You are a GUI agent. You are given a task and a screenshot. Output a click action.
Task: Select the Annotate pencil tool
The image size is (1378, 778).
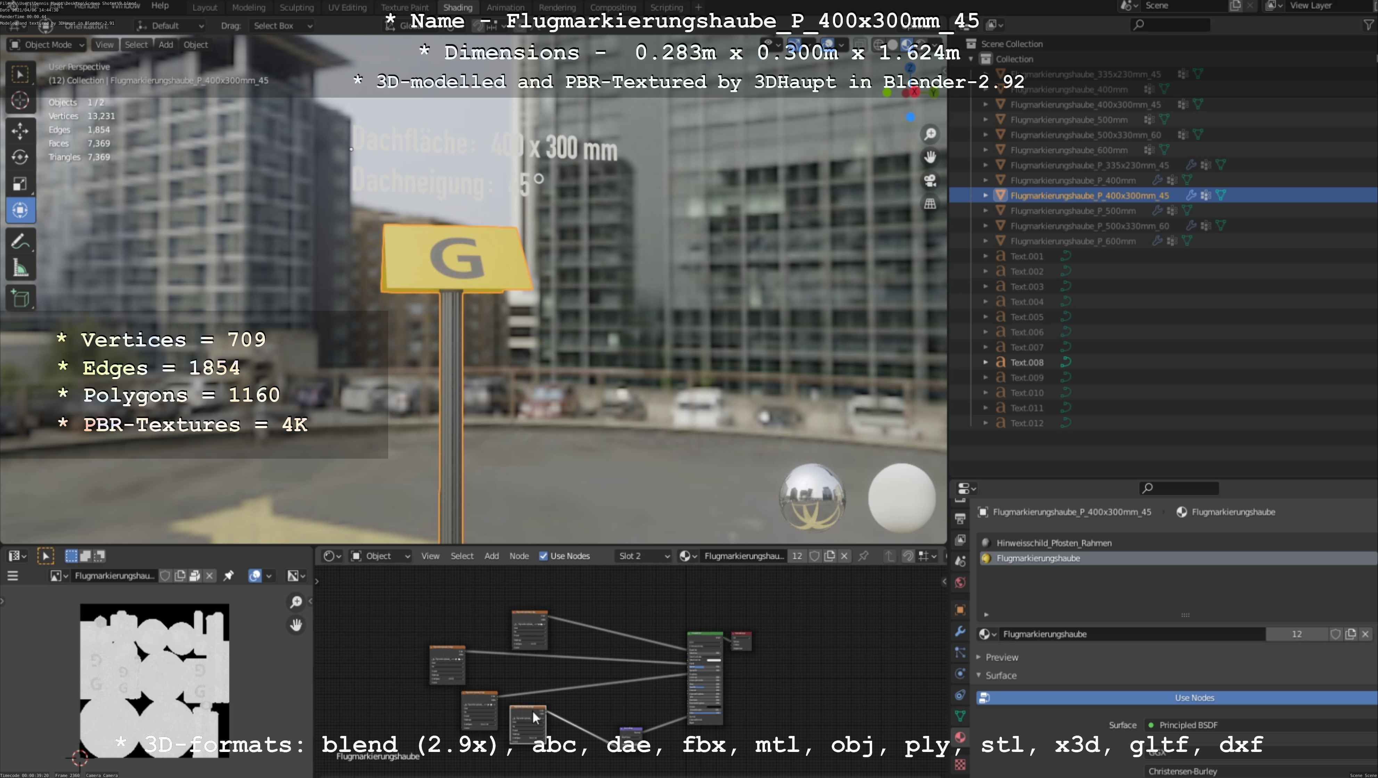(x=20, y=242)
